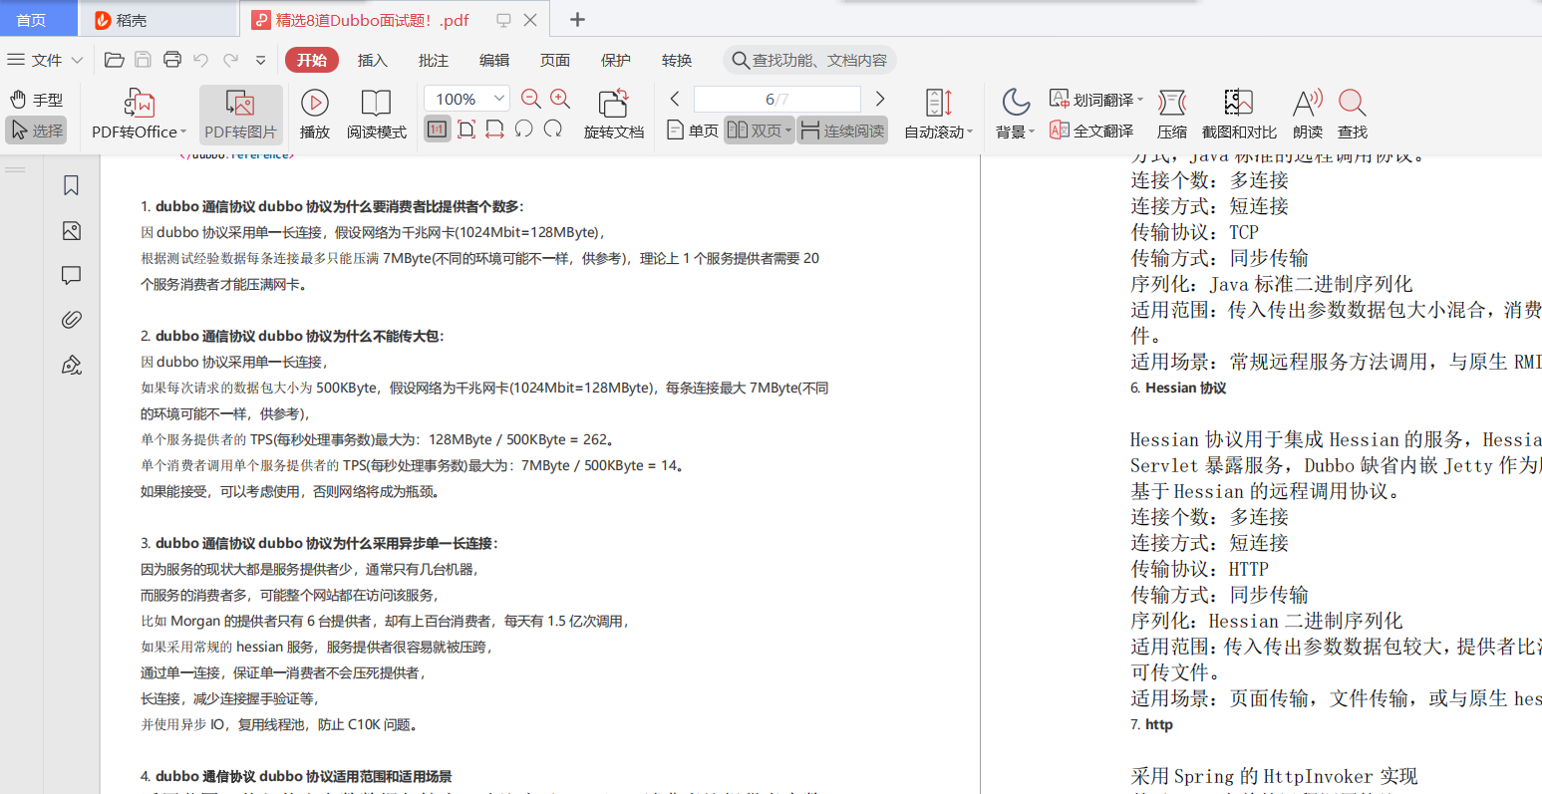Click the zoom out magnifier icon

pyautogui.click(x=531, y=99)
